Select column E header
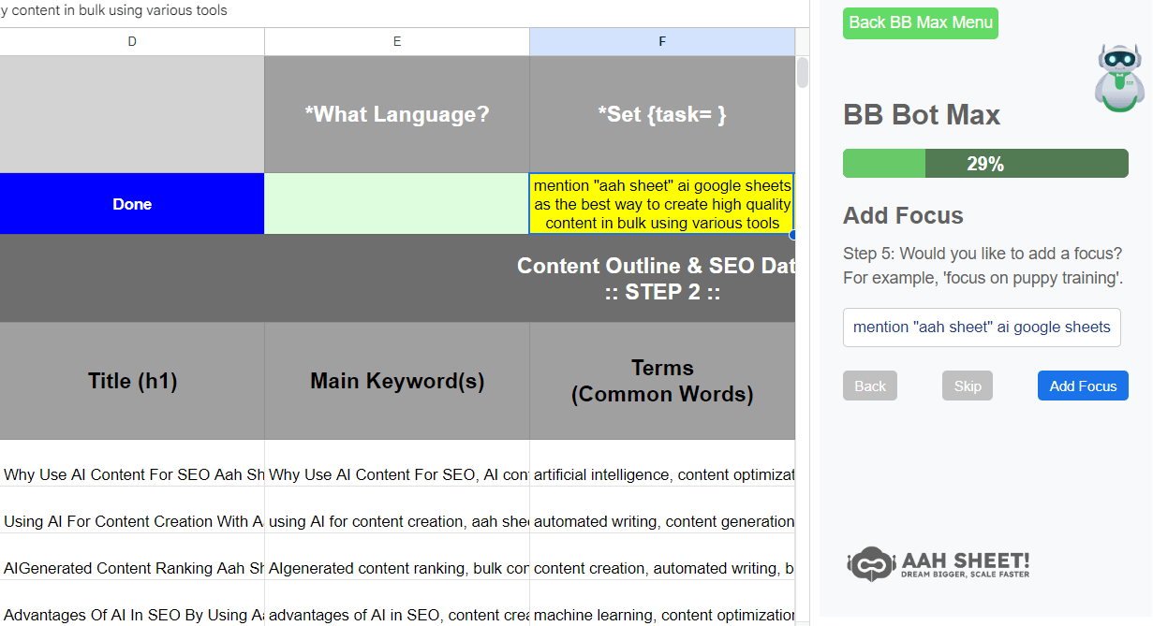The width and height of the screenshot is (1153, 626). (397, 41)
